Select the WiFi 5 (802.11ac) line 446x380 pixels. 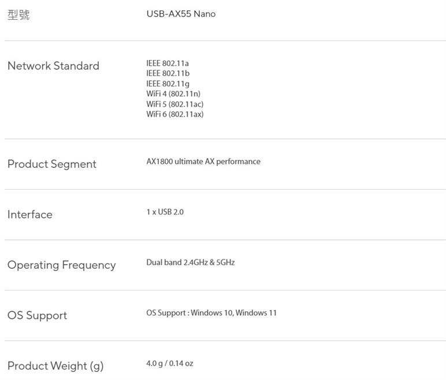175,104
